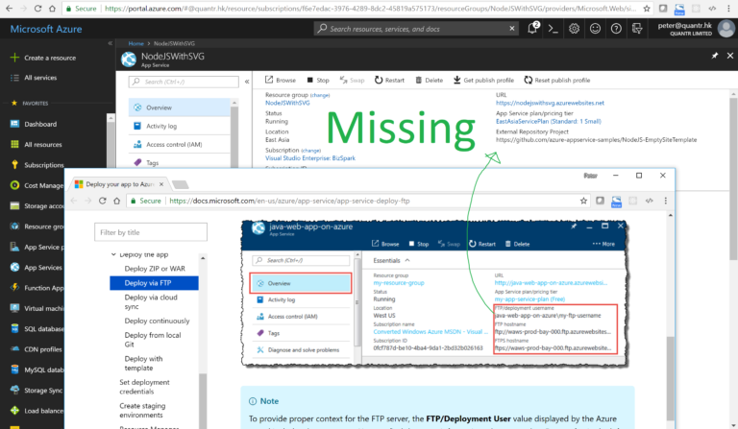The width and height of the screenshot is (738, 429).
Task: Restart the NodeJSWithSVG app service
Action: (389, 81)
